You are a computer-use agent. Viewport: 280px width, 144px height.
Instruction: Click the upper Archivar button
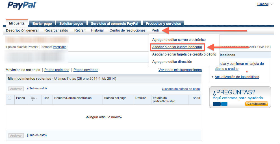16,89
